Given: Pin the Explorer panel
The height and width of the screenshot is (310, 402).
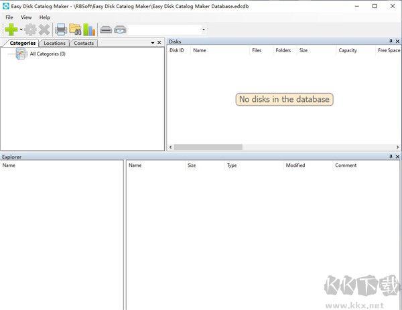Looking at the screenshot, I should [391, 157].
